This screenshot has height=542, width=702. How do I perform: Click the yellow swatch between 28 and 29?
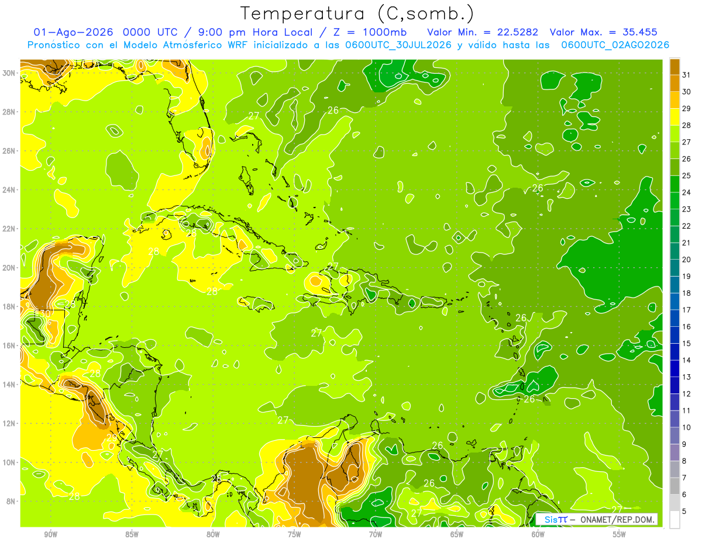[x=675, y=116]
